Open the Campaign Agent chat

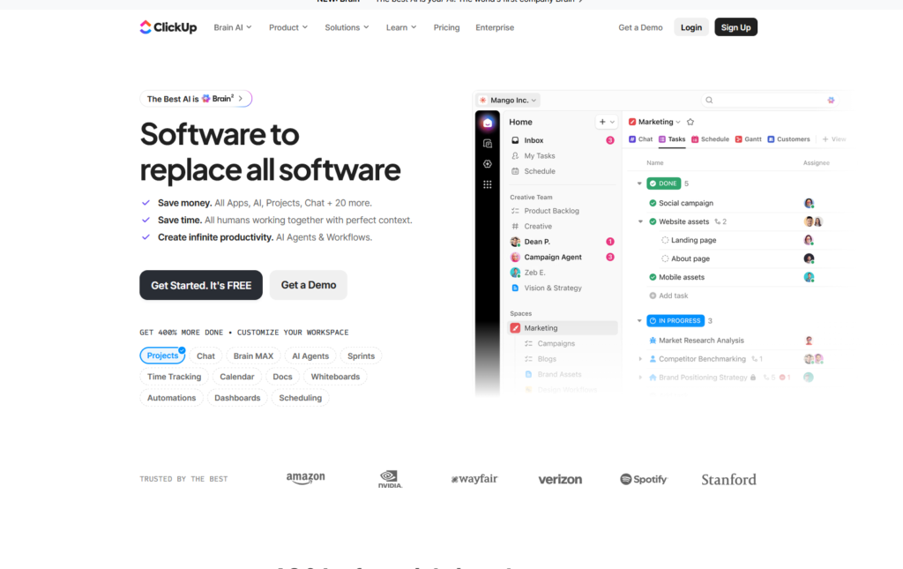[562, 257]
